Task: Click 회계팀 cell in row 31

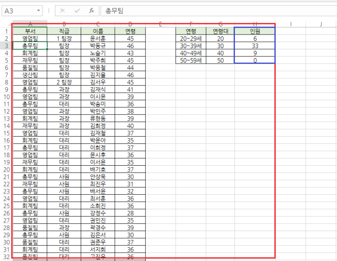Action: (x=30, y=249)
